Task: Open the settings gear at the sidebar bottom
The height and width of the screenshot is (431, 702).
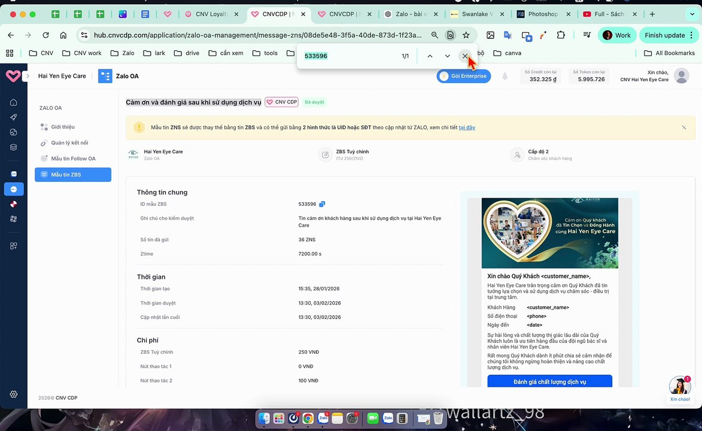Action: (13, 394)
